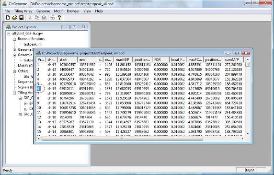Viewport: 274px width, 175px height.
Task: Click the CisGenome app icon in title bar
Action: pos(5,4)
